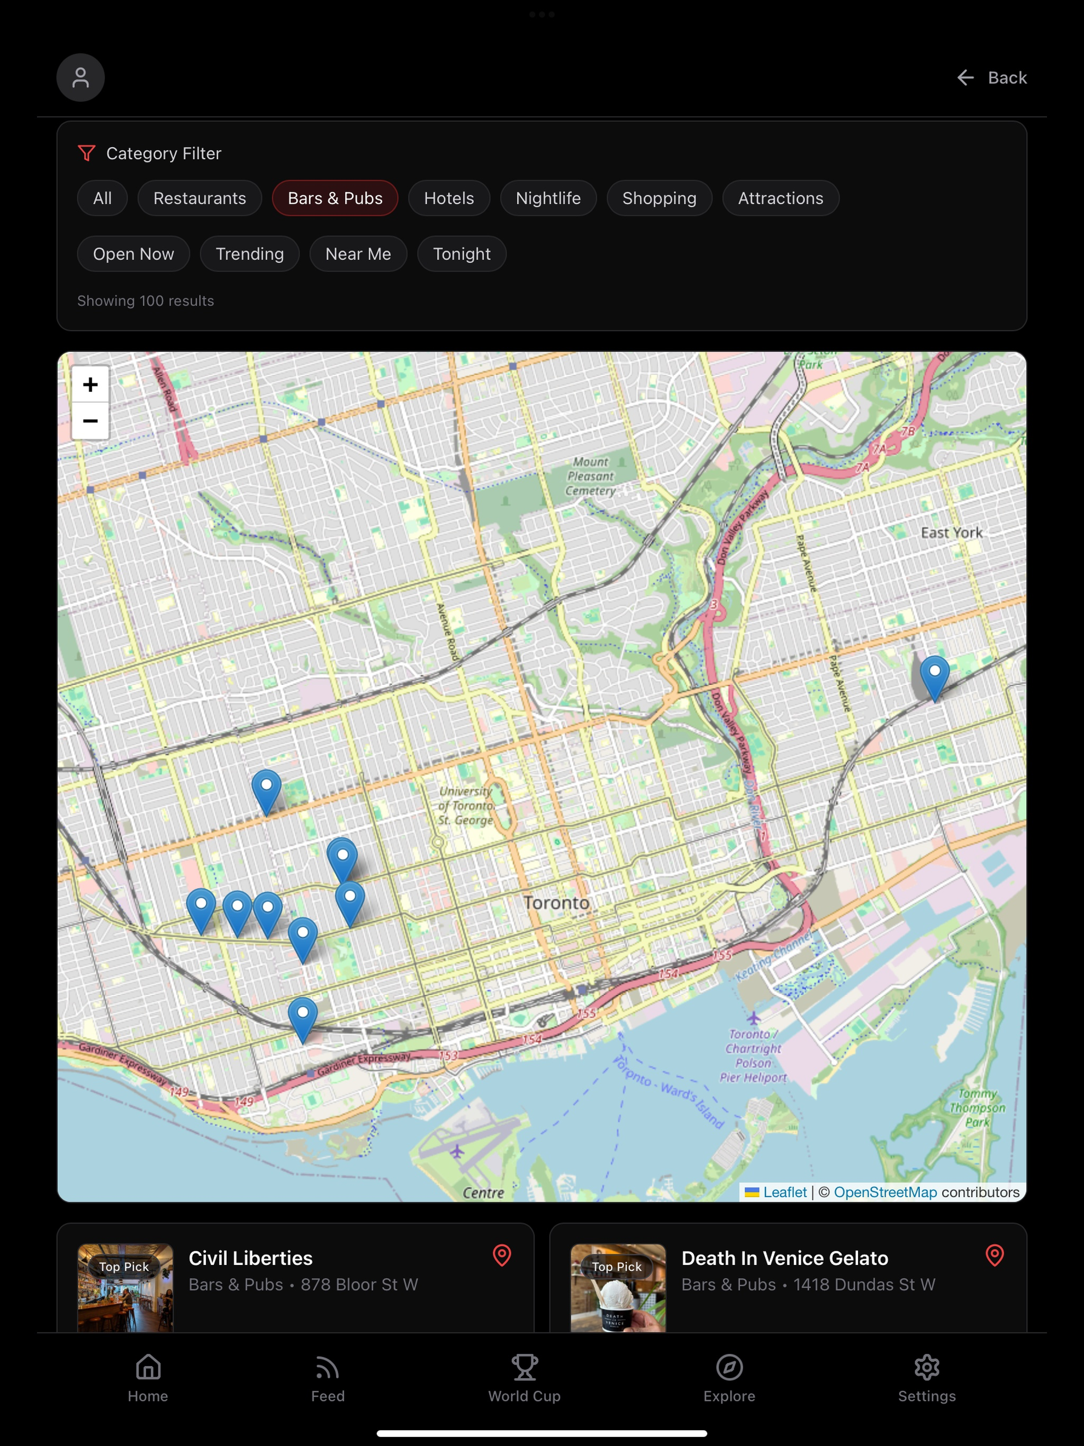Open the World Cup tab

[525, 1378]
